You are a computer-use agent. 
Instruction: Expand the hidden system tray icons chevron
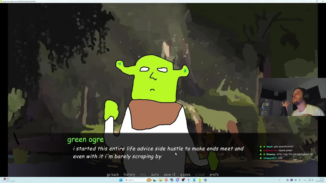(x=279, y=180)
